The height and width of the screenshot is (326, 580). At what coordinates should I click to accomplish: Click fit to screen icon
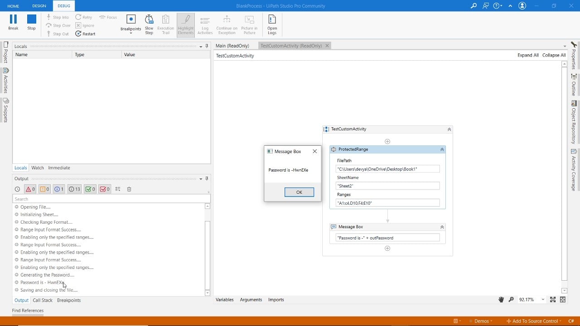click(553, 300)
